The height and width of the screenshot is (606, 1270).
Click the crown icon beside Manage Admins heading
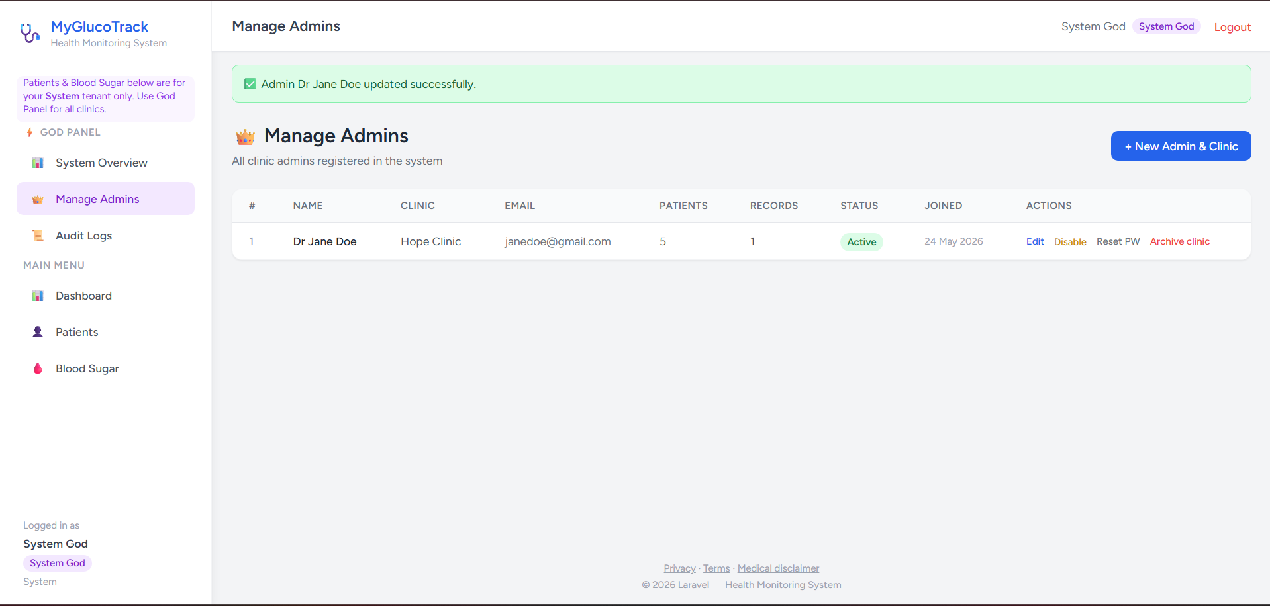[245, 137]
